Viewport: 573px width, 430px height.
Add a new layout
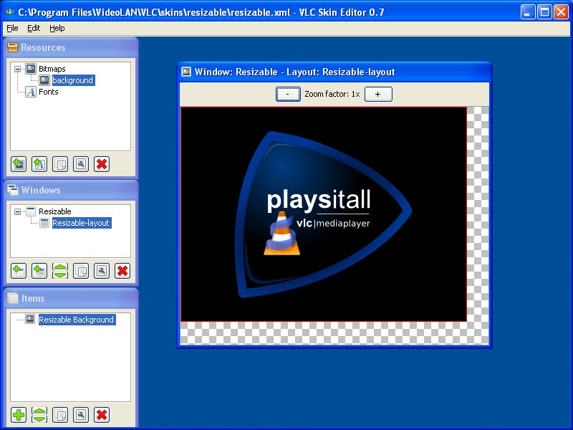39,271
